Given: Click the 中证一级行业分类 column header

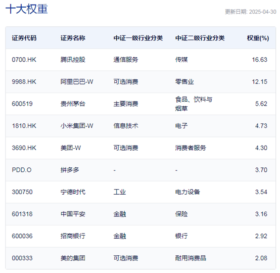Looking at the screenshot, I should coord(138,38).
